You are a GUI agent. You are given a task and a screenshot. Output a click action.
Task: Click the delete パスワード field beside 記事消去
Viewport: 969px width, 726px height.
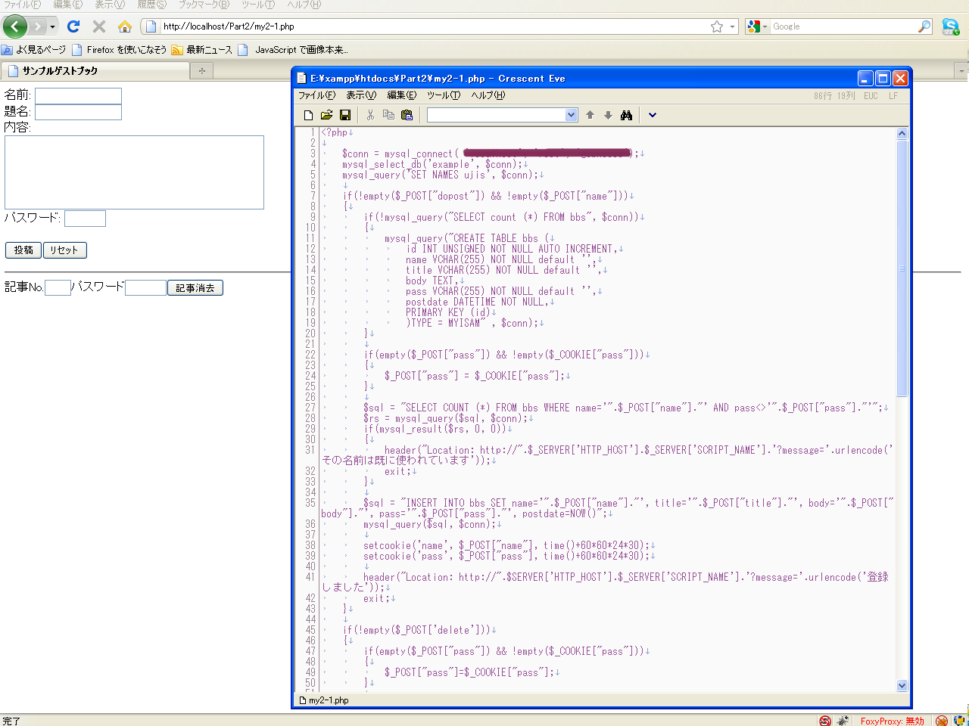(x=145, y=287)
